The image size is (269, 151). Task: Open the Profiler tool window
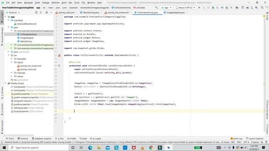(x=72, y=138)
